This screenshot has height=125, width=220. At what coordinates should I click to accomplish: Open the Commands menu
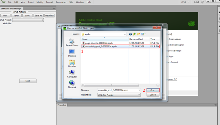tap(61, 2)
